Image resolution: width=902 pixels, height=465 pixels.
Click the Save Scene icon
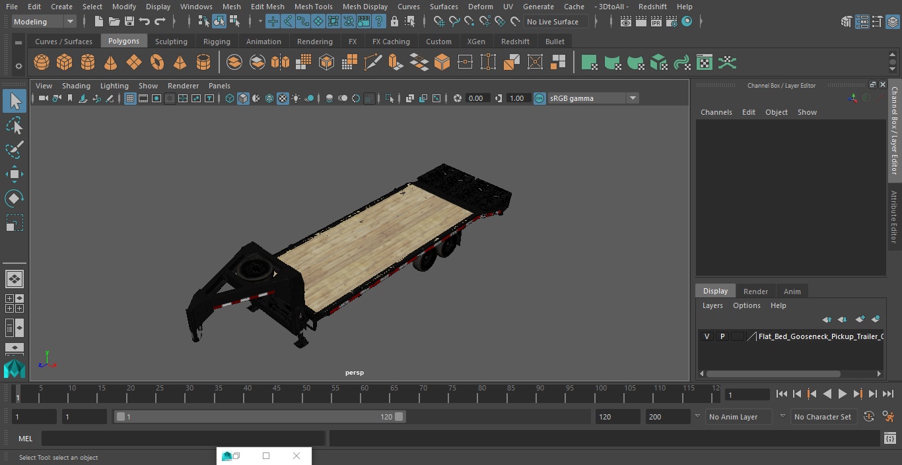click(129, 22)
